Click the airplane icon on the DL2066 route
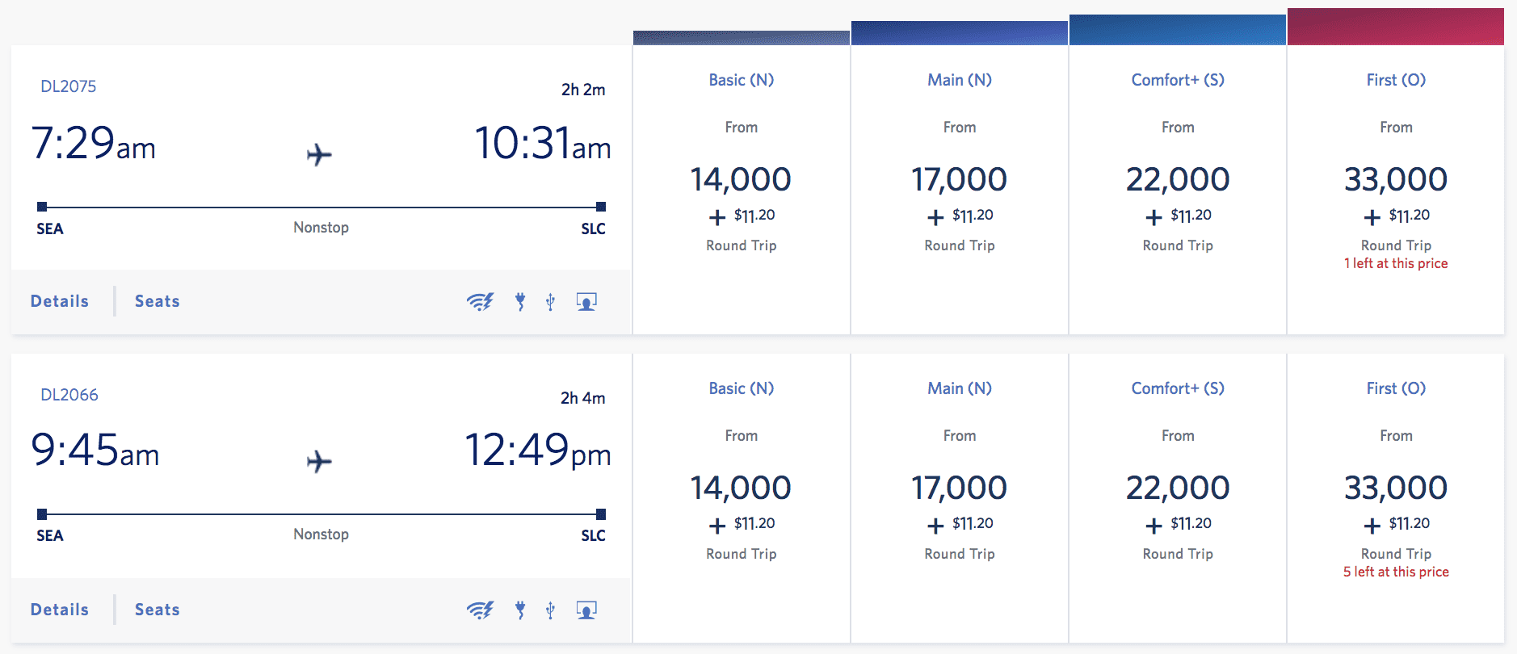The image size is (1517, 654). tap(320, 462)
